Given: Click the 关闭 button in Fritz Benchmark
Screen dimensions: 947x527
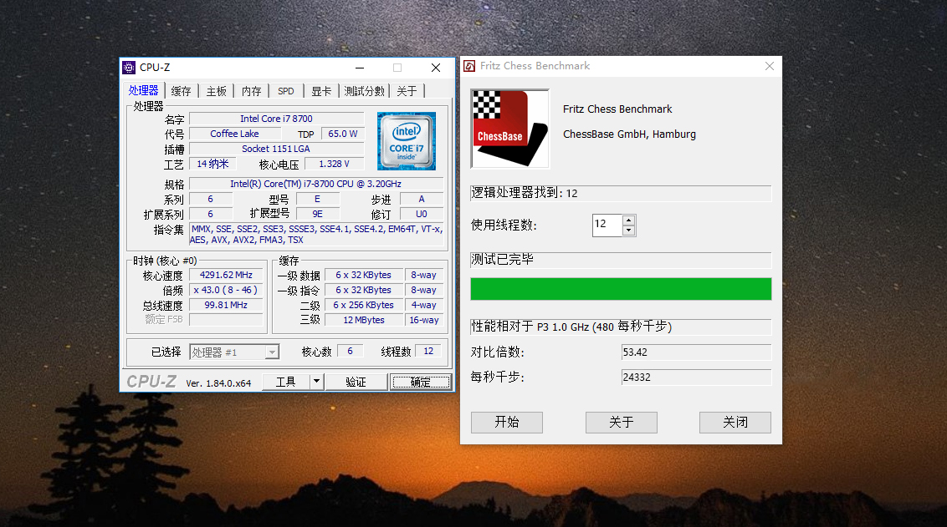Looking at the screenshot, I should coord(735,422).
